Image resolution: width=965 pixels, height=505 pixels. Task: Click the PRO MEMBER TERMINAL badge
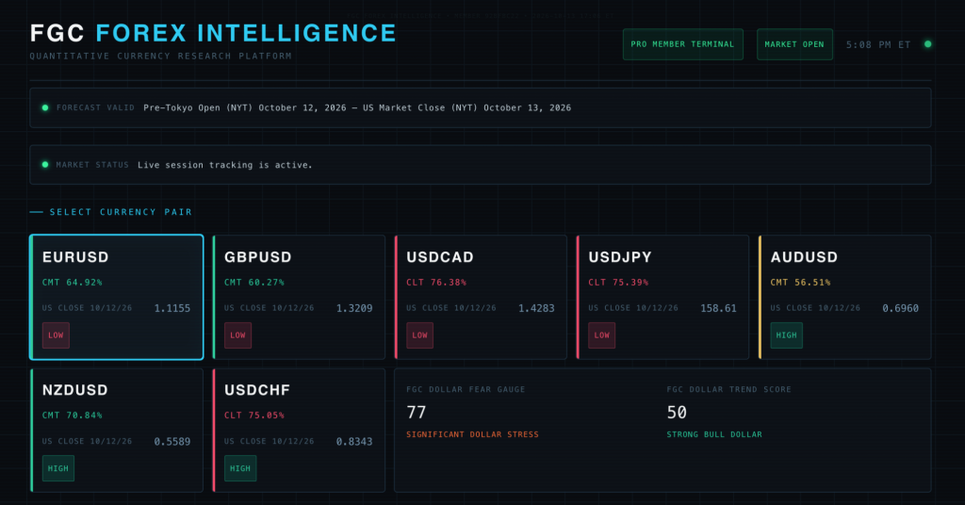(682, 44)
